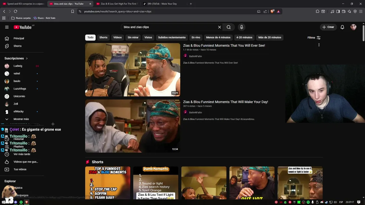Image resolution: width=365 pixels, height=205 pixels.
Task: Click the Brave Shields lion icon
Action: tap(272, 11)
